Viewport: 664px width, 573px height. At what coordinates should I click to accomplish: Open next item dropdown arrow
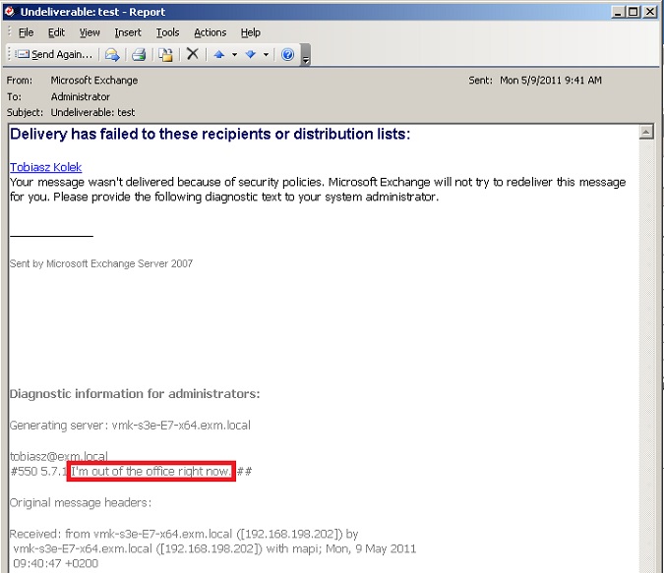266,55
